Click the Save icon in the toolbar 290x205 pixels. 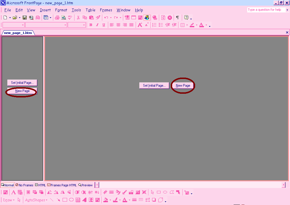pyautogui.click(x=25, y=18)
